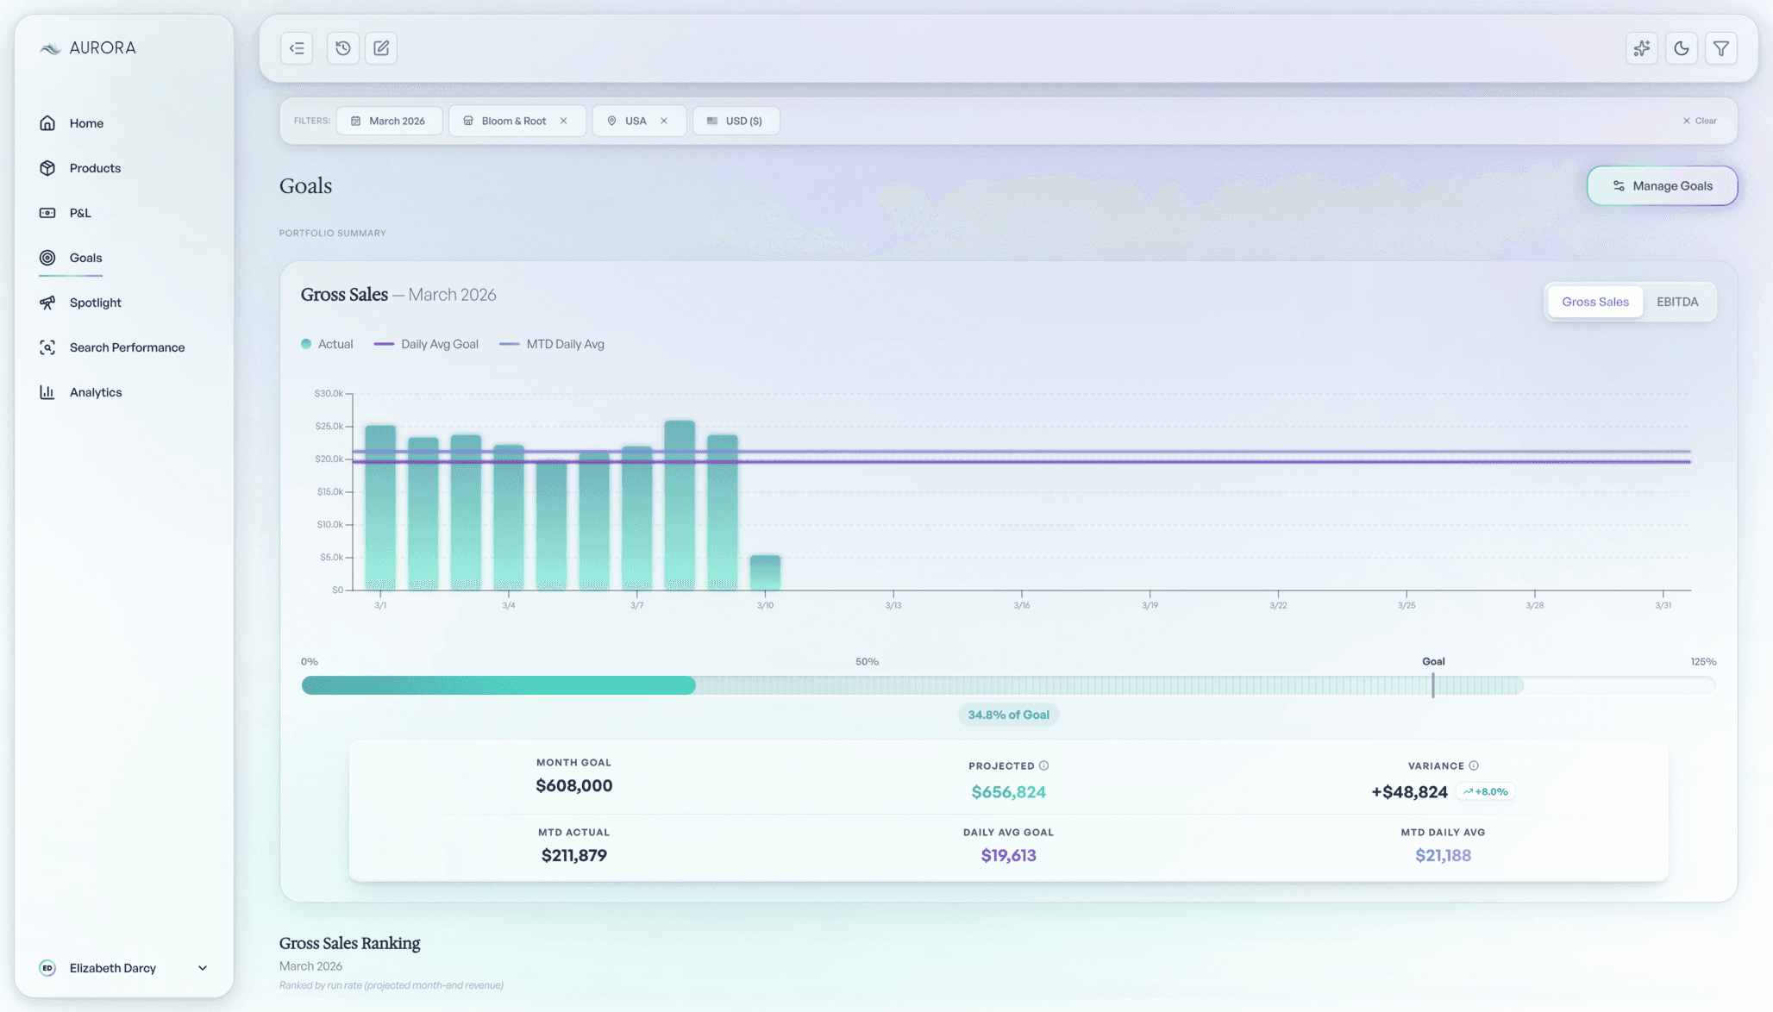The width and height of the screenshot is (1773, 1012).
Task: Open the filter funnel icon
Action: coord(1720,48)
